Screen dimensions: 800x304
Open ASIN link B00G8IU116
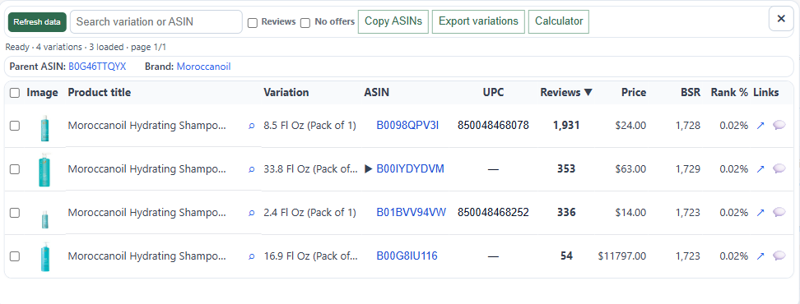point(407,256)
